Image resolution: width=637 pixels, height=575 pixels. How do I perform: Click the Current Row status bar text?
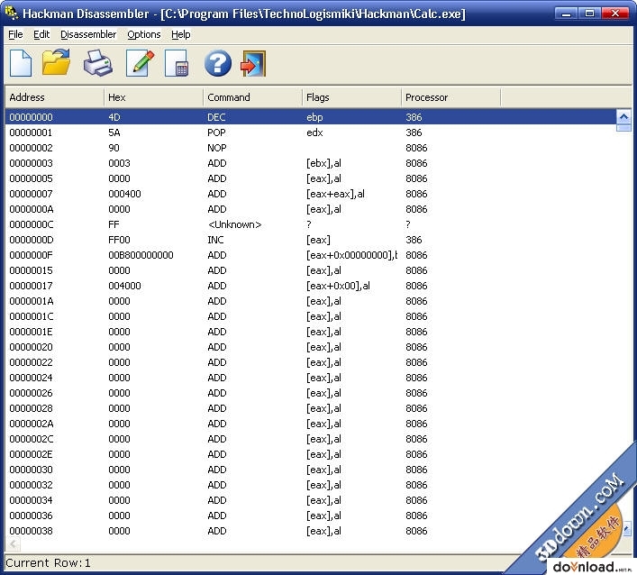click(x=48, y=562)
